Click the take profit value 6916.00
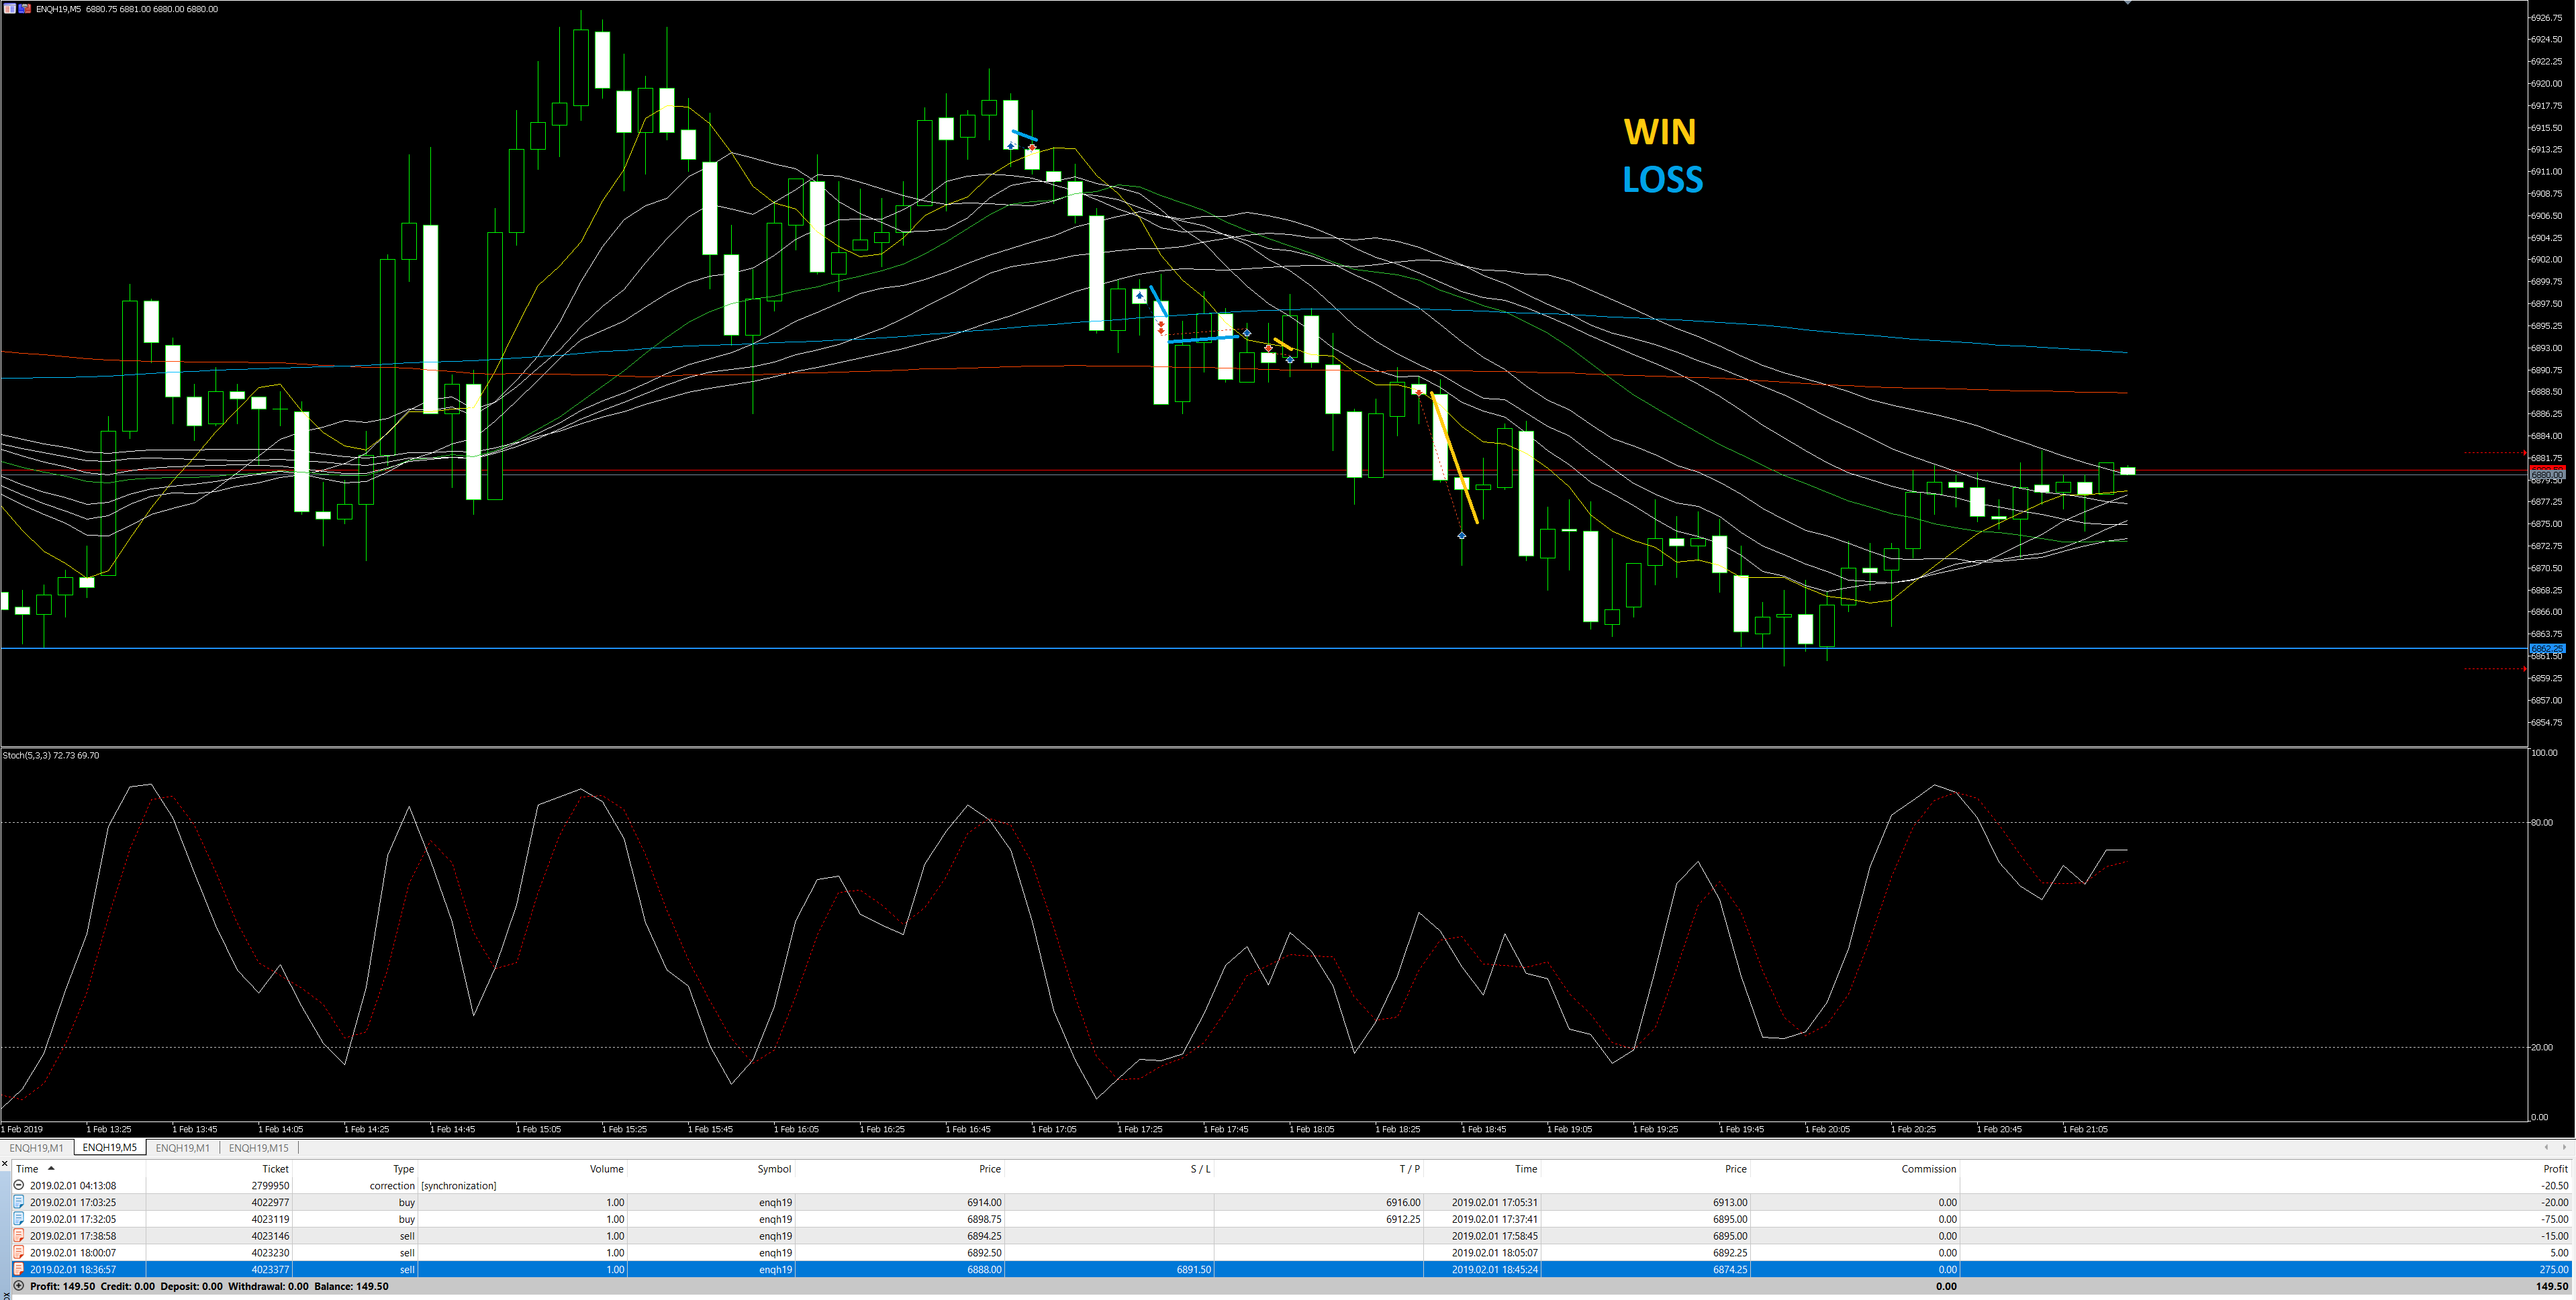Viewport: 2576px width, 1300px height. (1403, 1202)
